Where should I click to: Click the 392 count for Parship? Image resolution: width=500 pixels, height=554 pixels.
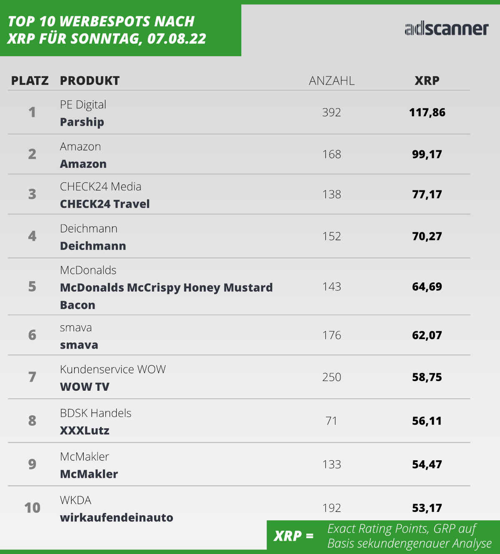pos(332,112)
